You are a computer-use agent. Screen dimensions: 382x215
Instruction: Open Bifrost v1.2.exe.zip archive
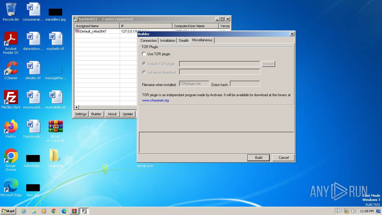pyautogui.click(x=56, y=131)
